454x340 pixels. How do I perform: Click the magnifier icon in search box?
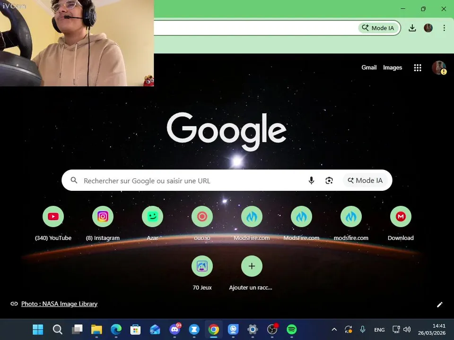click(74, 180)
